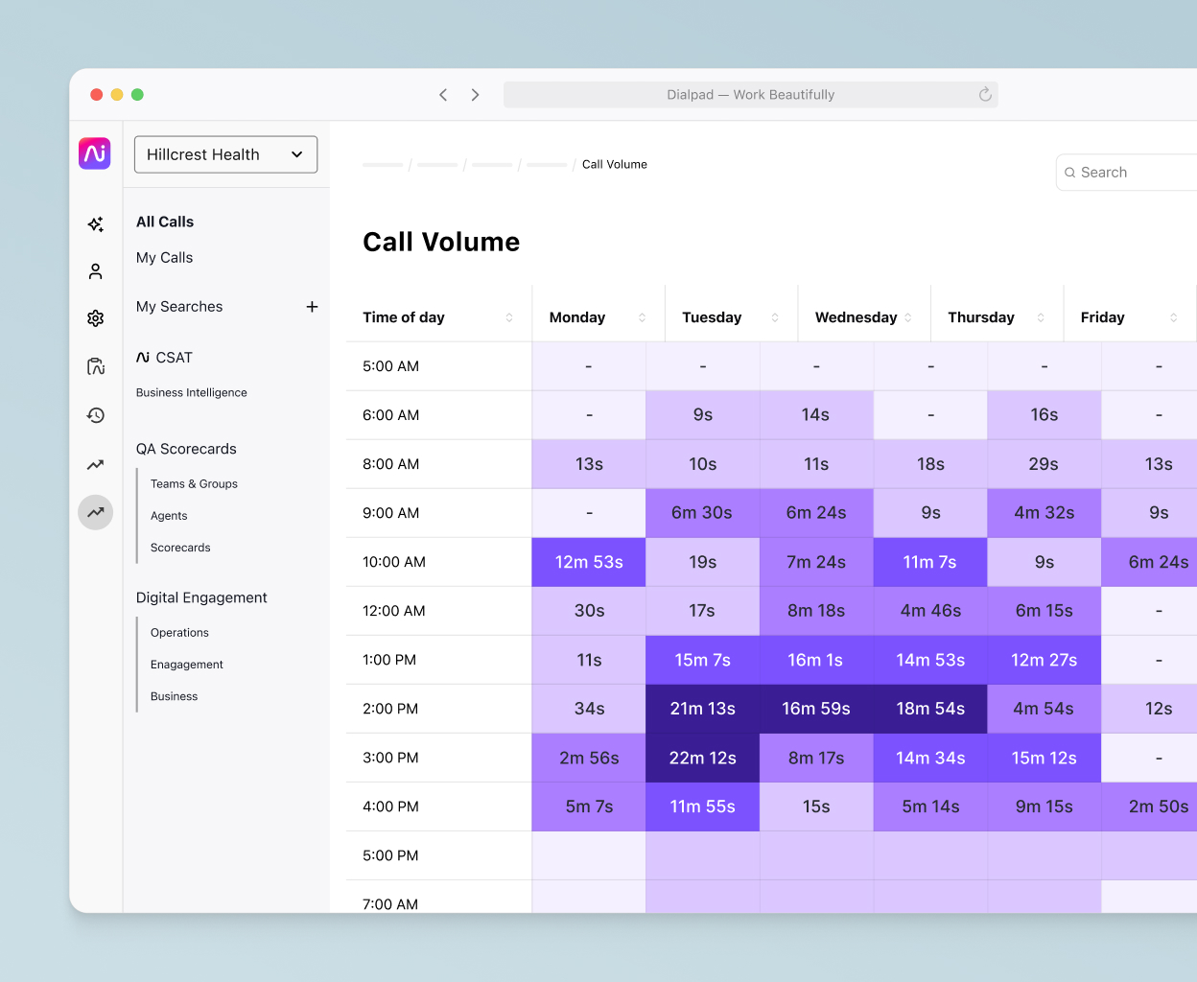Select the Ai sparkles assistant icon
This screenshot has height=982, width=1197.
(x=95, y=223)
